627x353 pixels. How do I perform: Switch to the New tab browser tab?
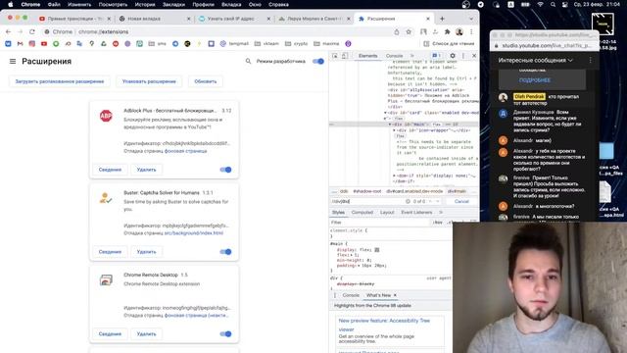tap(155, 19)
